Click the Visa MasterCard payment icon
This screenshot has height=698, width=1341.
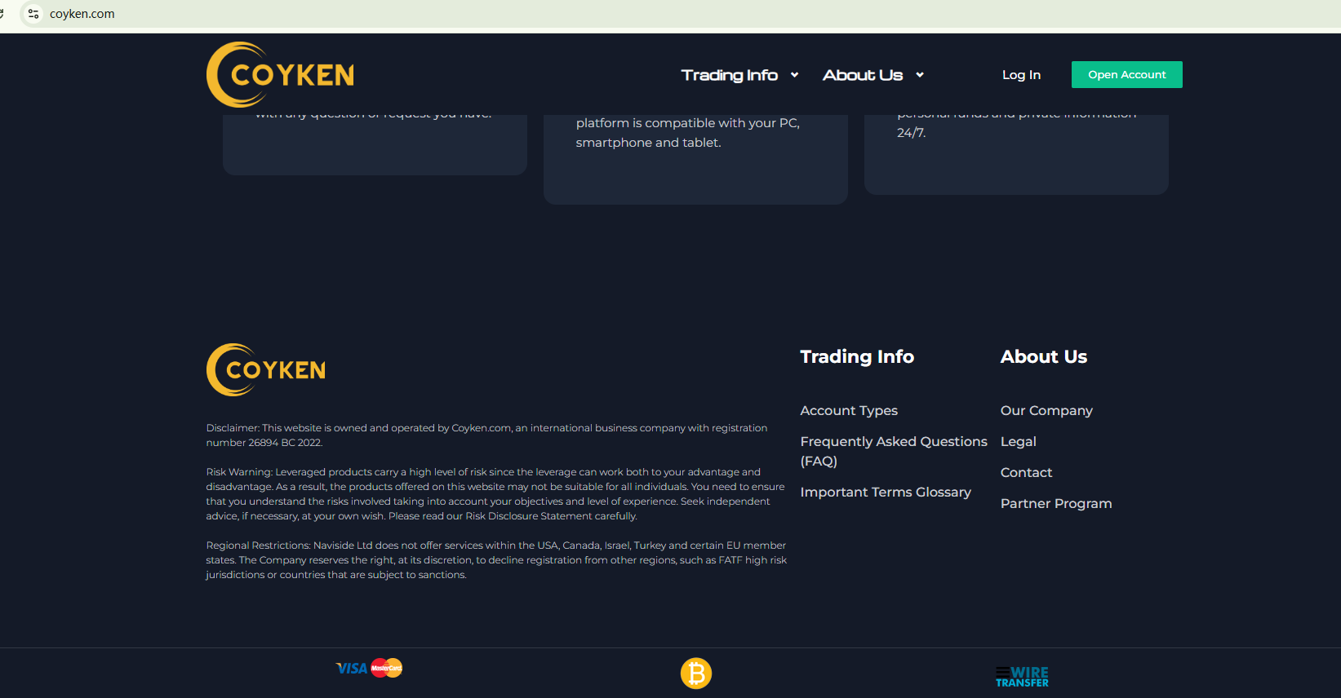[370, 668]
